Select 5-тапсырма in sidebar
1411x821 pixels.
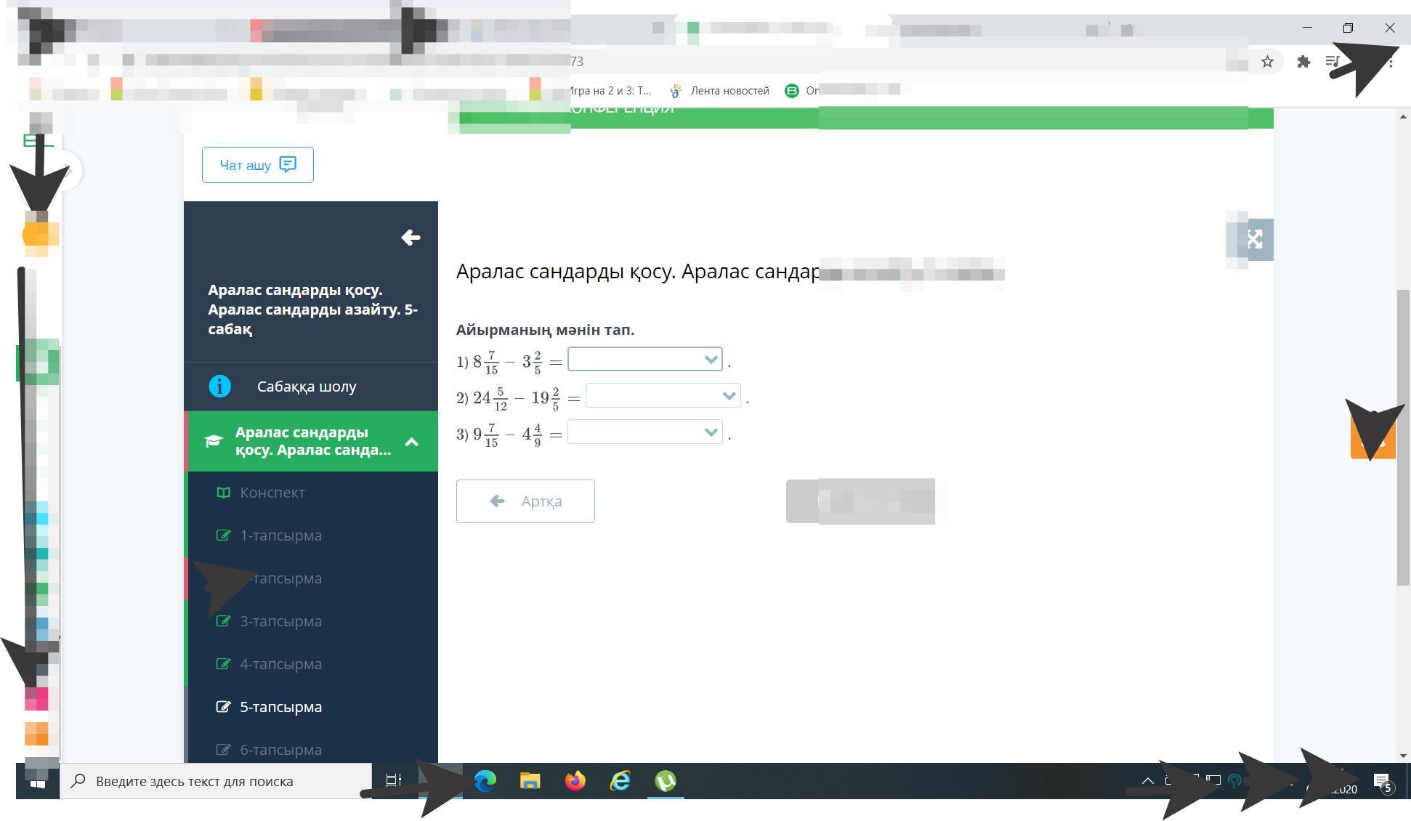pos(280,707)
